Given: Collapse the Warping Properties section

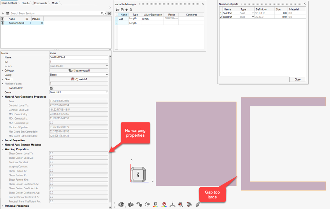Looking at the screenshot, I should (3, 149).
